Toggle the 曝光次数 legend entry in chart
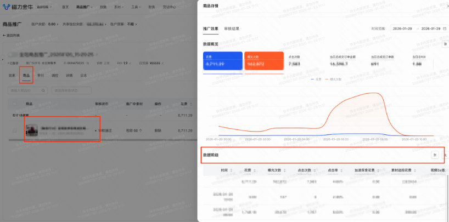 click(333, 79)
